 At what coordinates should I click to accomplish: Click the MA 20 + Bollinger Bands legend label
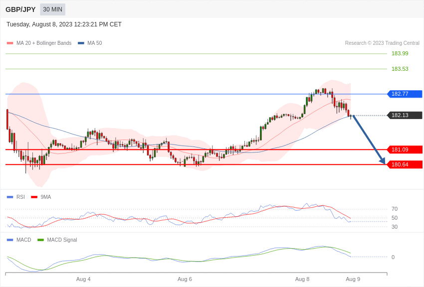click(44, 43)
